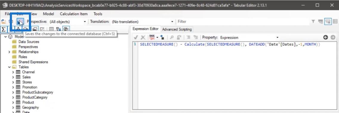Expand the Relationships folder
This screenshot has height=113, width=339.
(x=9, y=52)
